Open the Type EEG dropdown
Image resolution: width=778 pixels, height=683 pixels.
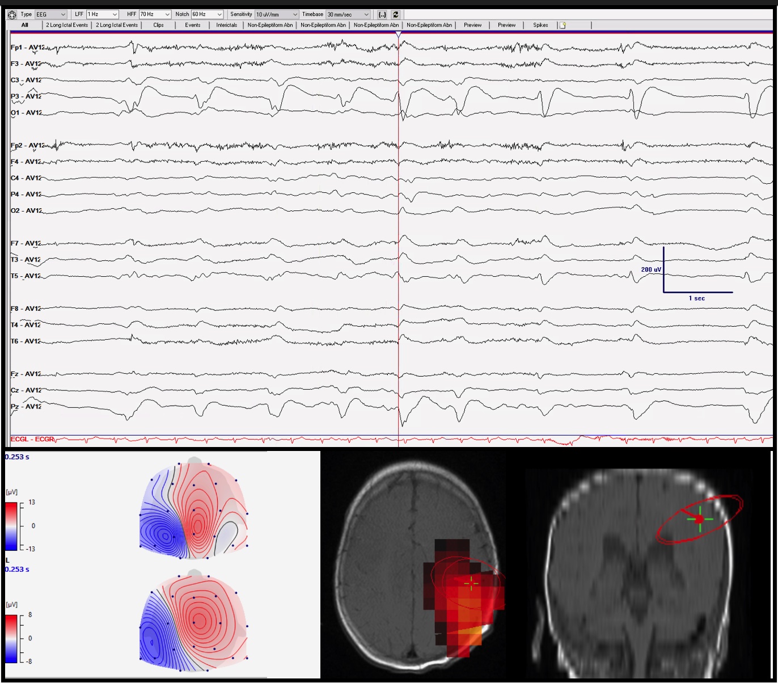tap(51, 14)
